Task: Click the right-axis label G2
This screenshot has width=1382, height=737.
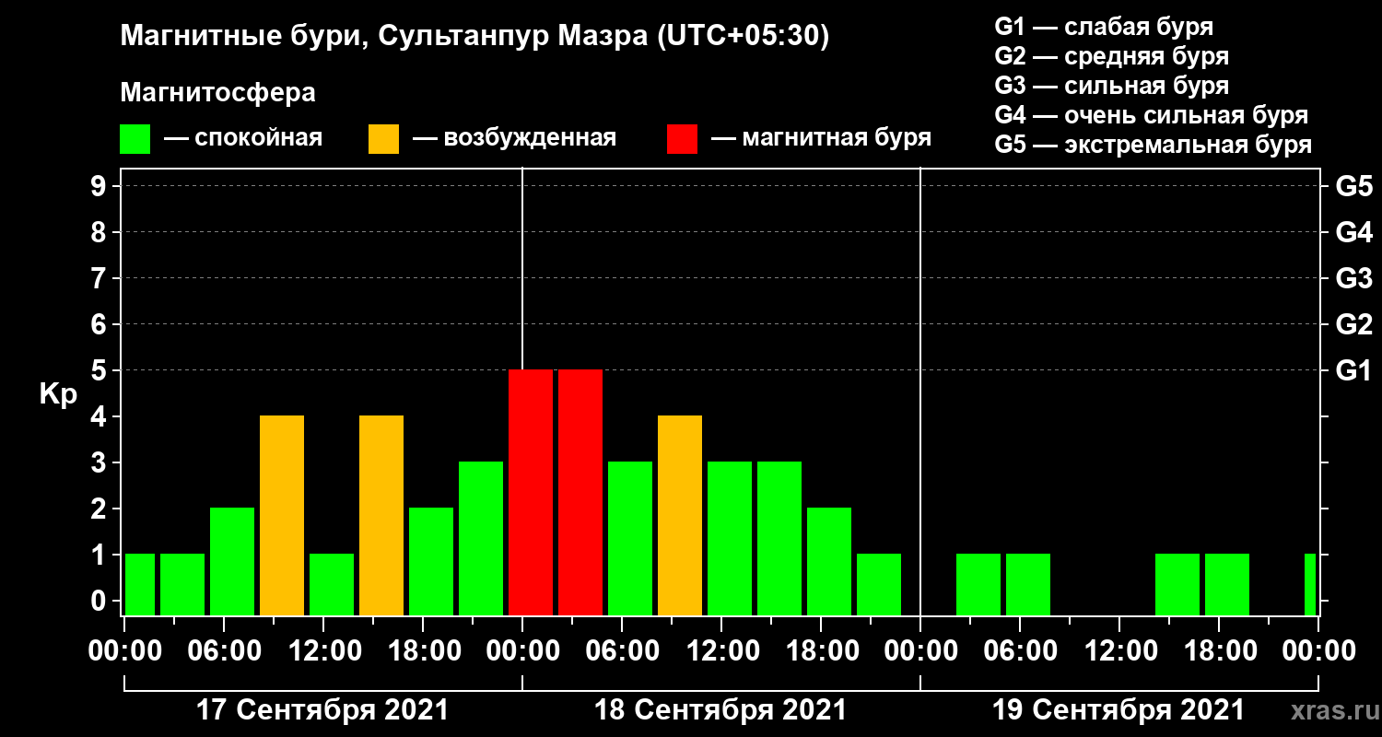Action: pyautogui.click(x=1353, y=324)
